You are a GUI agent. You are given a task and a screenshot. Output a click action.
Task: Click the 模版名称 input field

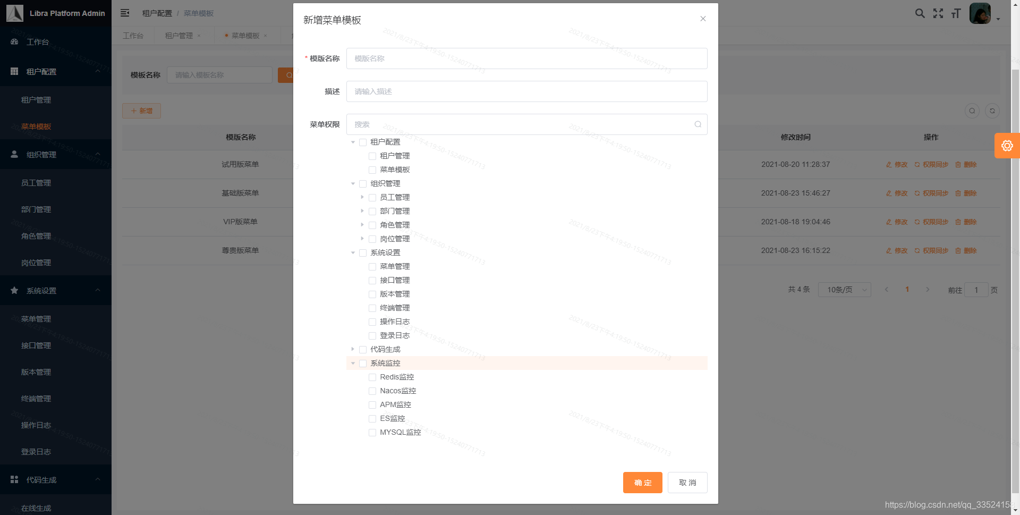[x=526, y=58]
